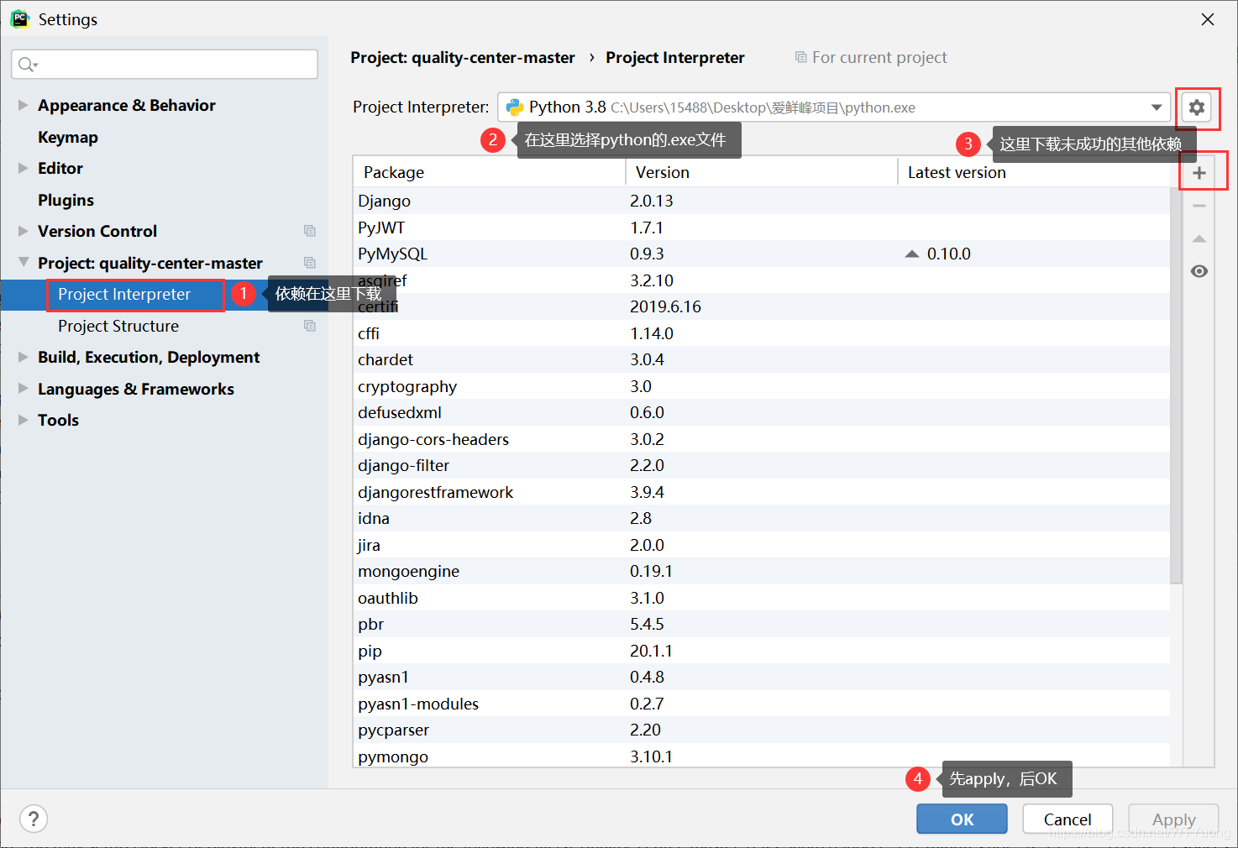Select the cffi package row
Image resolution: width=1238 pixels, height=848 pixels.
762,333
